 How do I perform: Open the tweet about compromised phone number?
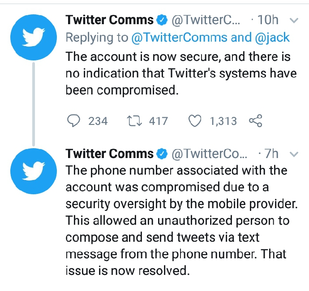tap(181, 220)
